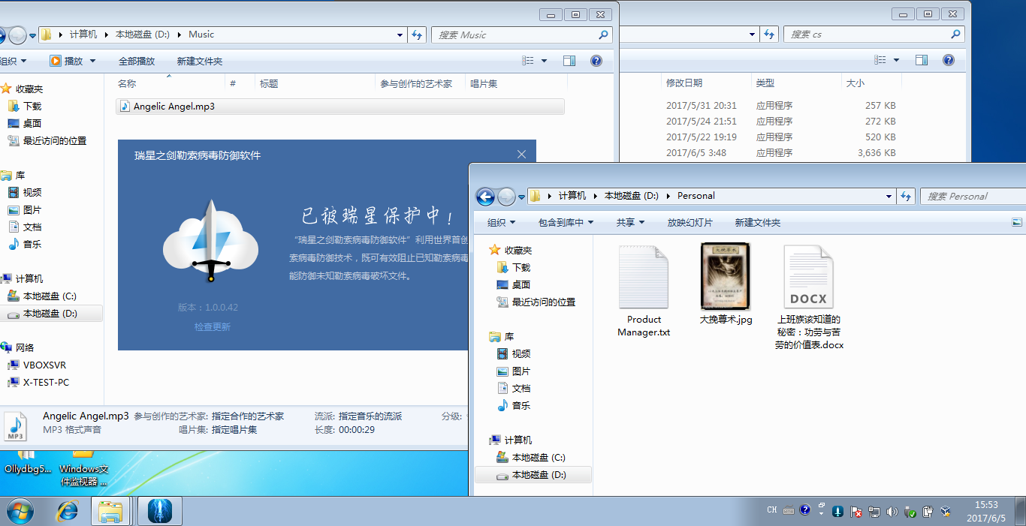Image resolution: width=1026 pixels, height=526 pixels.
Task: Select the 大挽尊术.jpg thumbnail
Action: [726, 284]
